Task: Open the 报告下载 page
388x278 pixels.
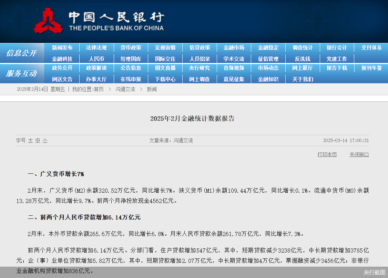Action: click(337, 68)
